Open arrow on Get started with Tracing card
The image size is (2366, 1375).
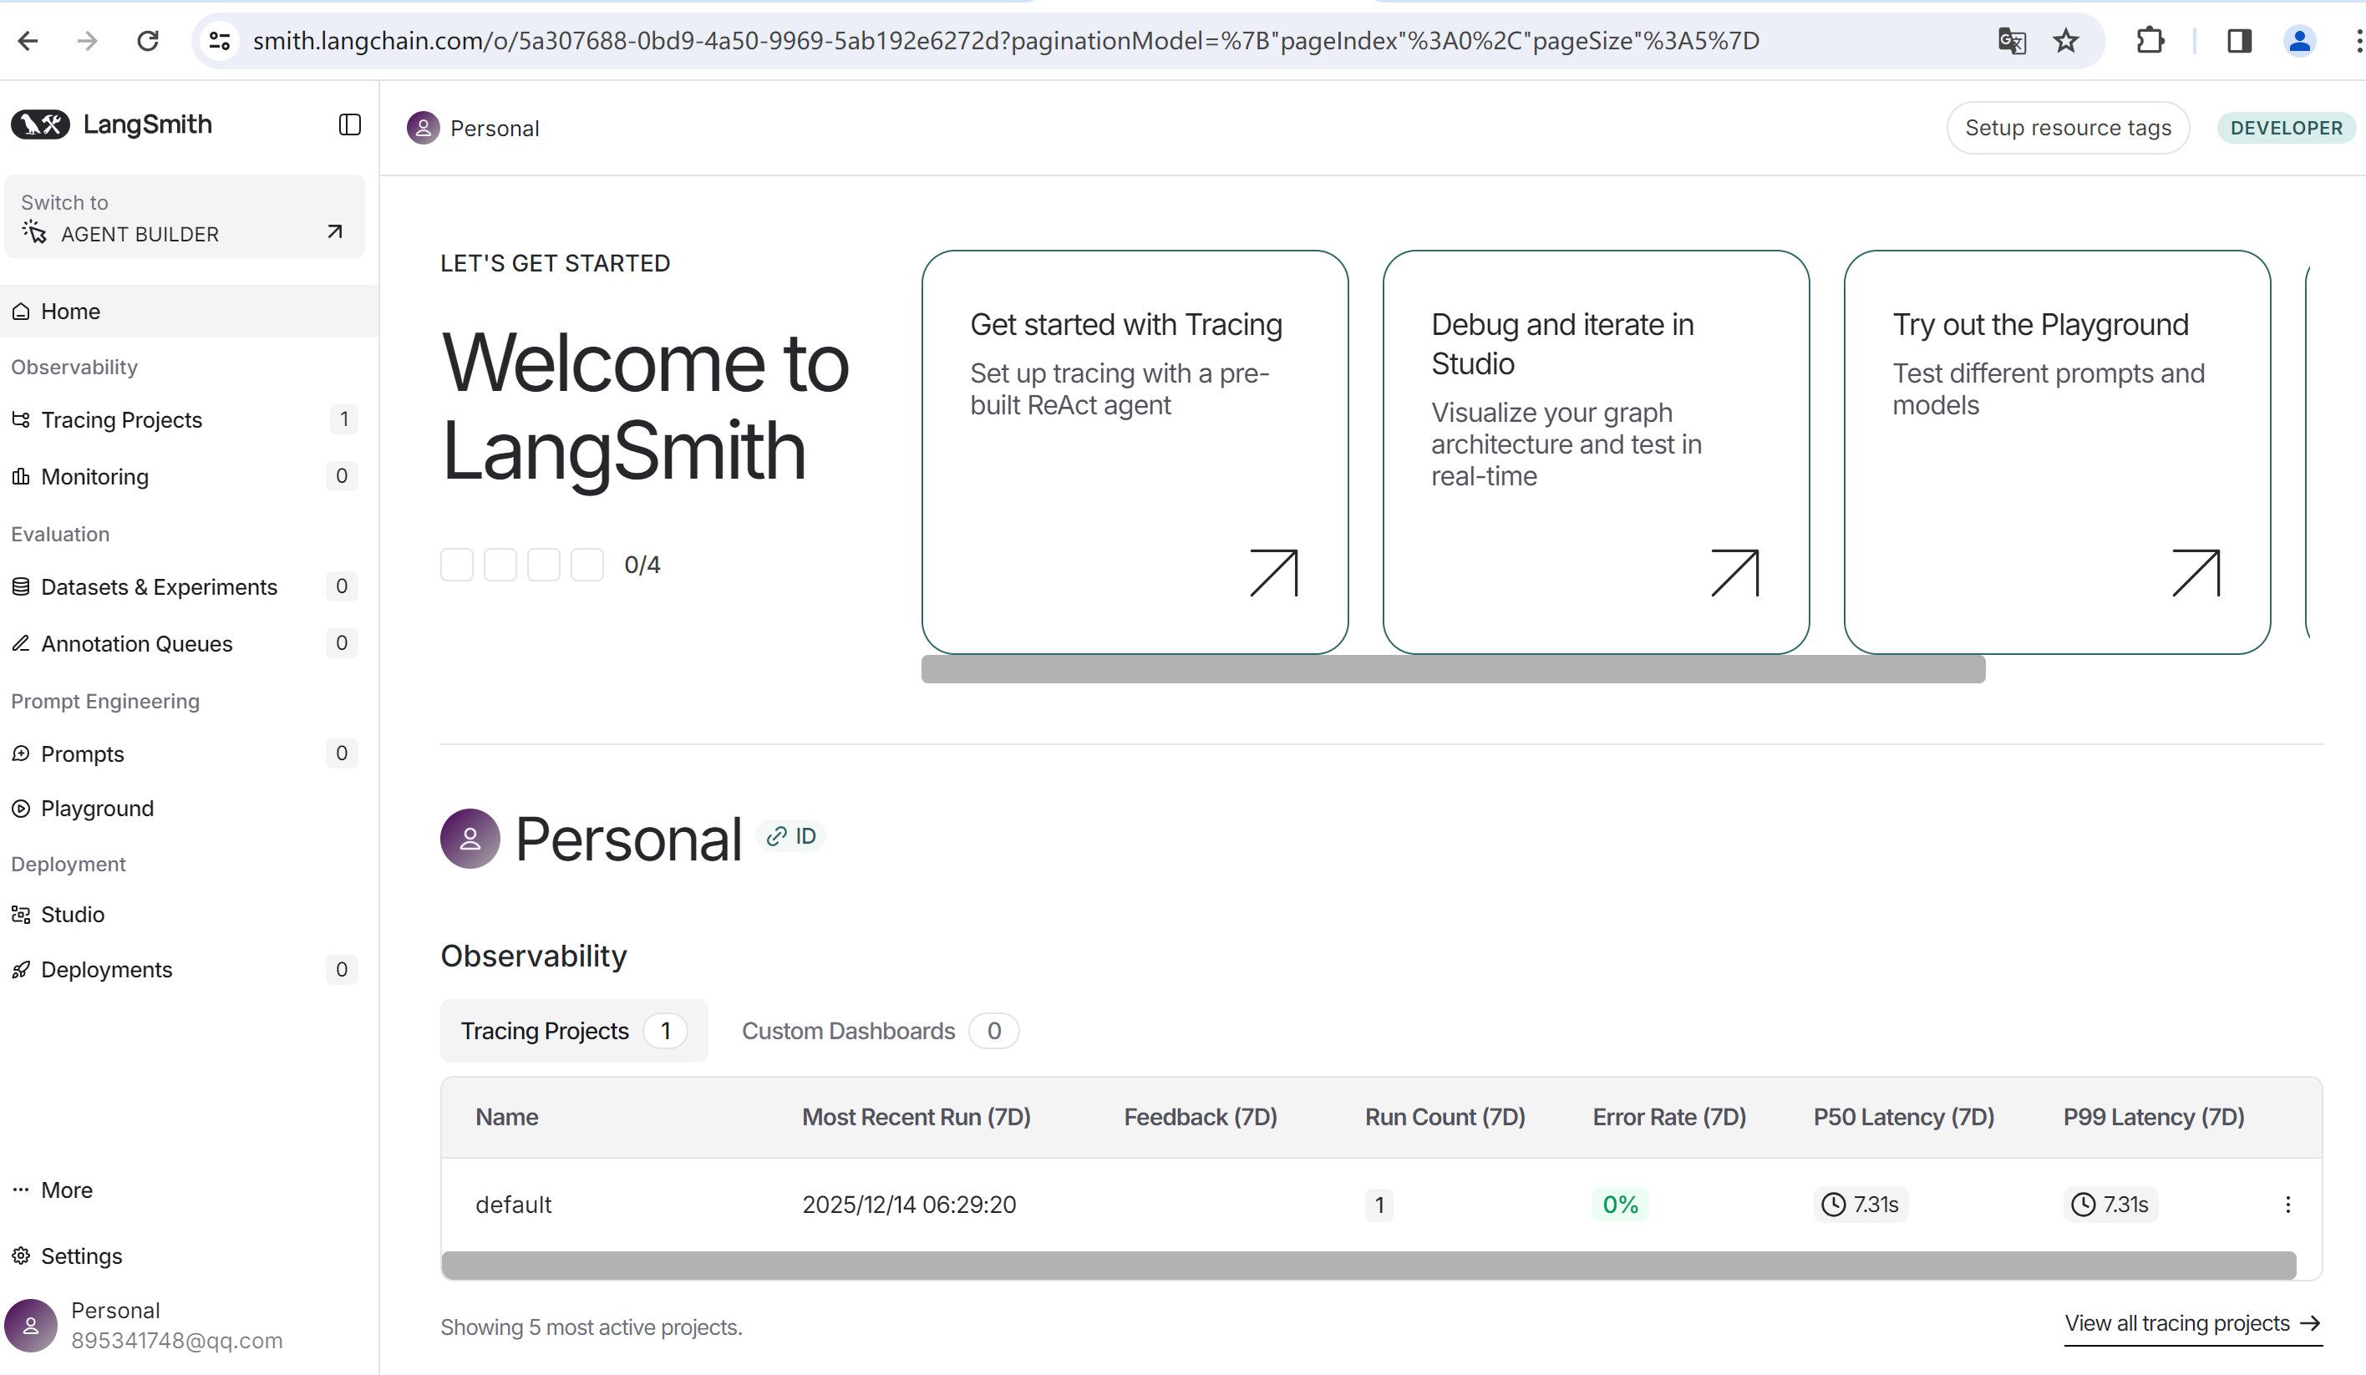pyautogui.click(x=1273, y=572)
